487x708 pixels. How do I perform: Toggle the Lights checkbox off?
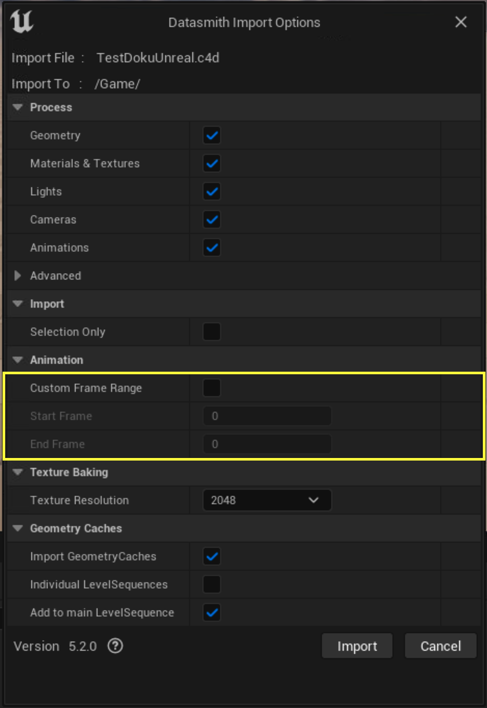(211, 191)
